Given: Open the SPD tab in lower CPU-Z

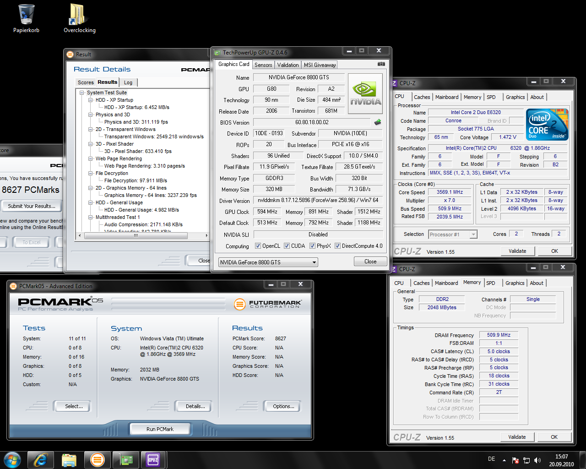Looking at the screenshot, I should coord(491,283).
